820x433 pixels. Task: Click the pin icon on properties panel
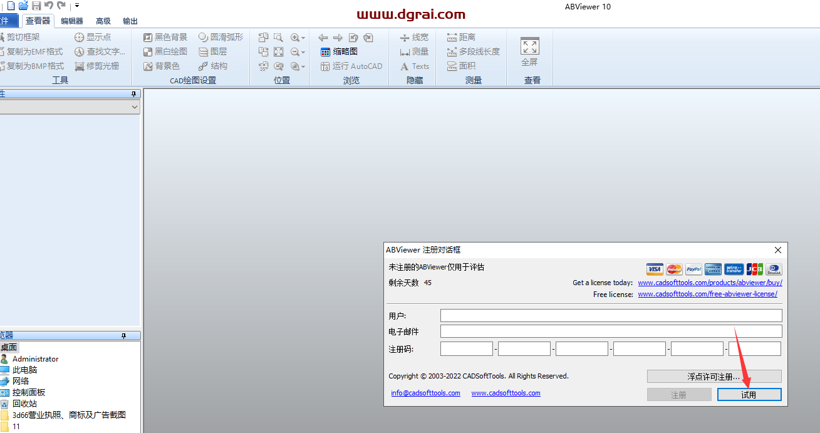click(x=133, y=93)
